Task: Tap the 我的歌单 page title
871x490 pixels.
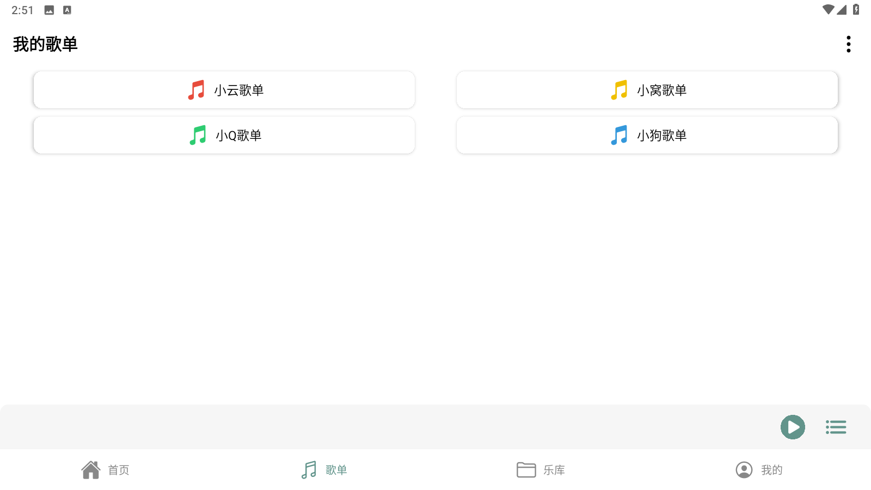Action: point(46,44)
